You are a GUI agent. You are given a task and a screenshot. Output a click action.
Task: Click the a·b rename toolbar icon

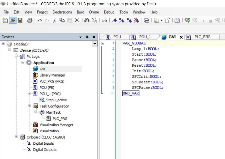point(104,20)
